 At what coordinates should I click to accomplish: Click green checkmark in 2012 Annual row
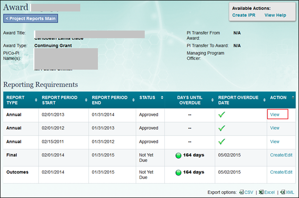coord(222,128)
